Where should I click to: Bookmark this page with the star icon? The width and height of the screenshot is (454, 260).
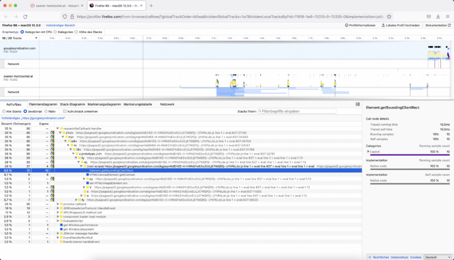click(389, 17)
